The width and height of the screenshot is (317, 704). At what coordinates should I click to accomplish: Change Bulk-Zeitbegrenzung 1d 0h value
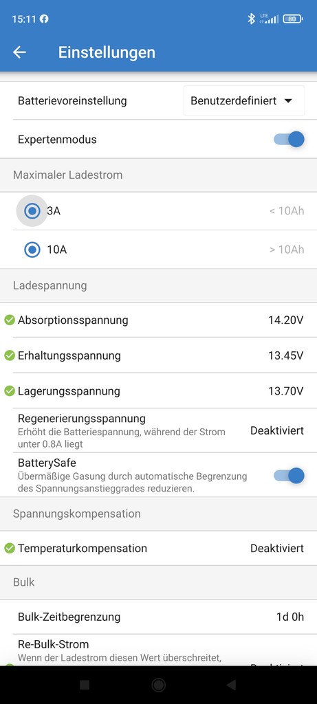(x=290, y=617)
